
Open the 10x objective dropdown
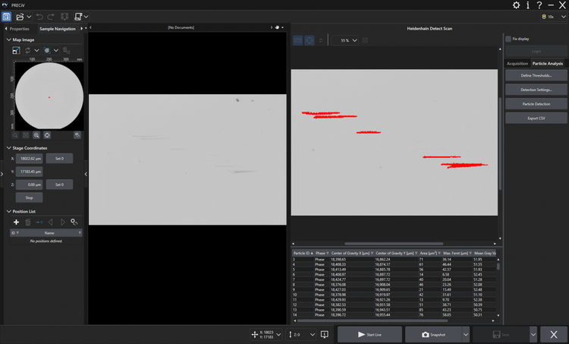(553, 16)
